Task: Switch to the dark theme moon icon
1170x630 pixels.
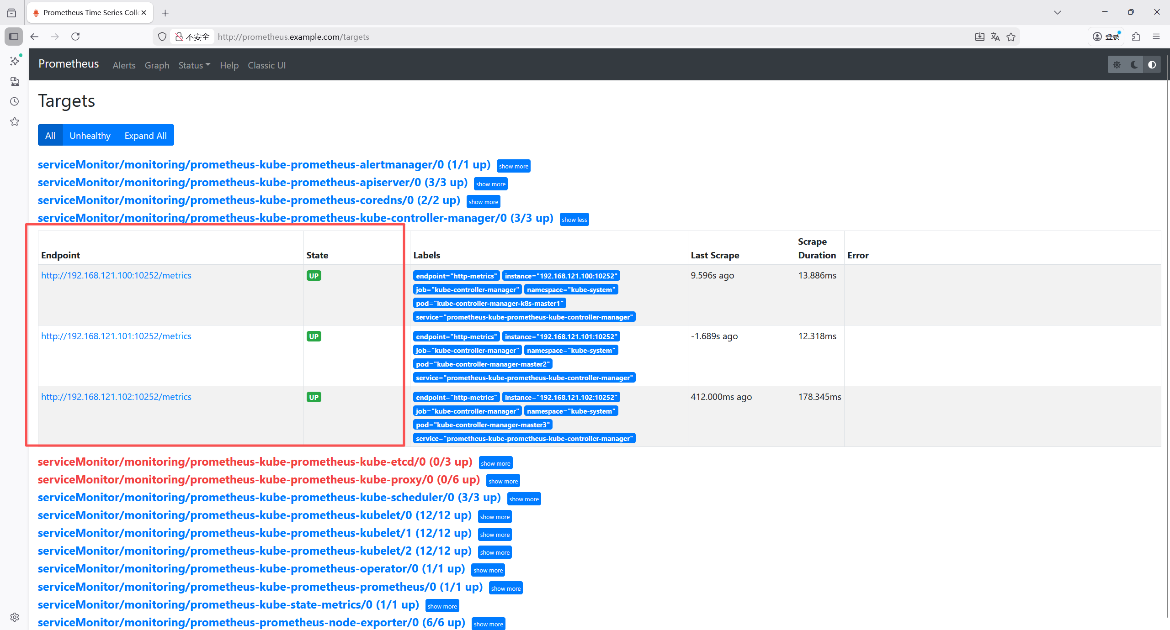Action: click(x=1134, y=65)
